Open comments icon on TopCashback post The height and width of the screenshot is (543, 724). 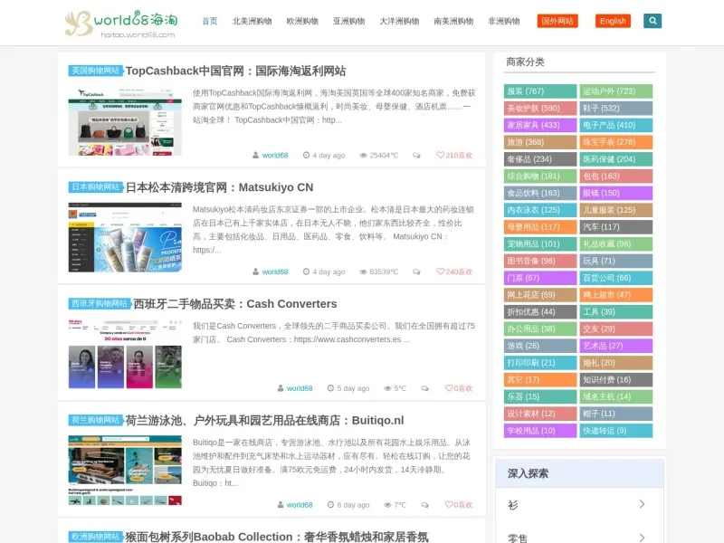point(416,156)
